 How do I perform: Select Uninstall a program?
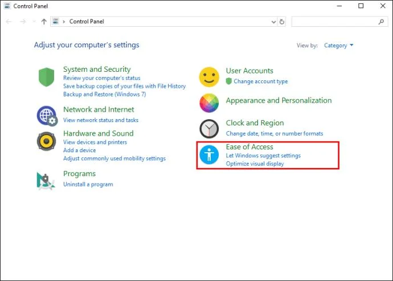pos(88,185)
